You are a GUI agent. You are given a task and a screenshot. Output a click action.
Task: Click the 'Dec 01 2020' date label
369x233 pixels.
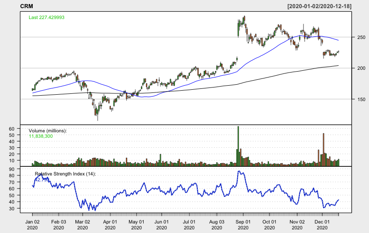[322, 225]
